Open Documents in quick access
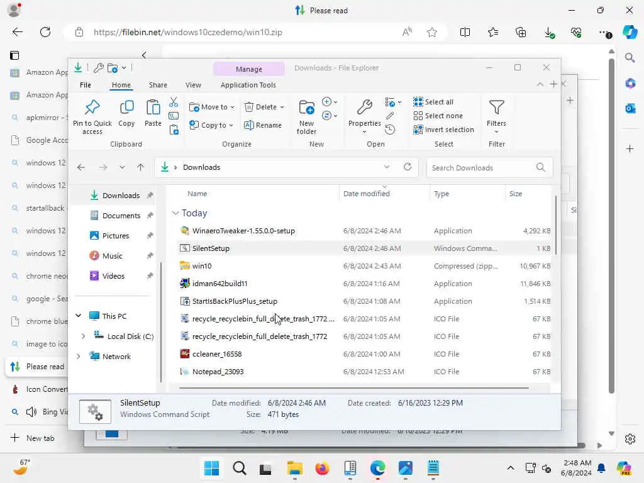The width and height of the screenshot is (644, 483). [121, 216]
